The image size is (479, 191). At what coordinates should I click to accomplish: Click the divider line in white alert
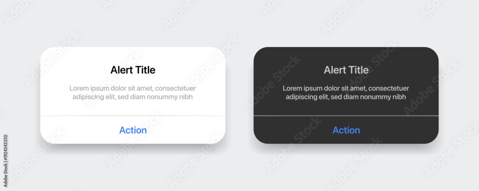(133, 116)
